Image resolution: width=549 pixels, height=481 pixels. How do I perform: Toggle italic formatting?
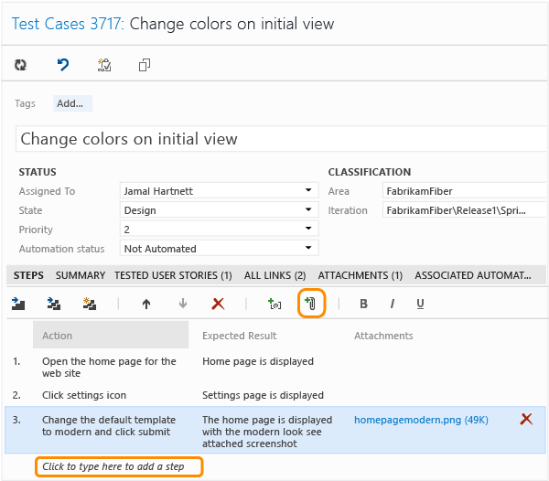pos(393,304)
